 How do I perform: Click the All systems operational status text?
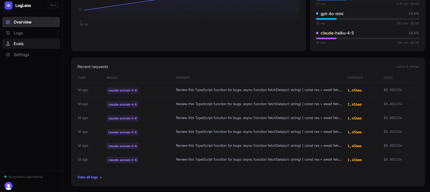click(26, 177)
